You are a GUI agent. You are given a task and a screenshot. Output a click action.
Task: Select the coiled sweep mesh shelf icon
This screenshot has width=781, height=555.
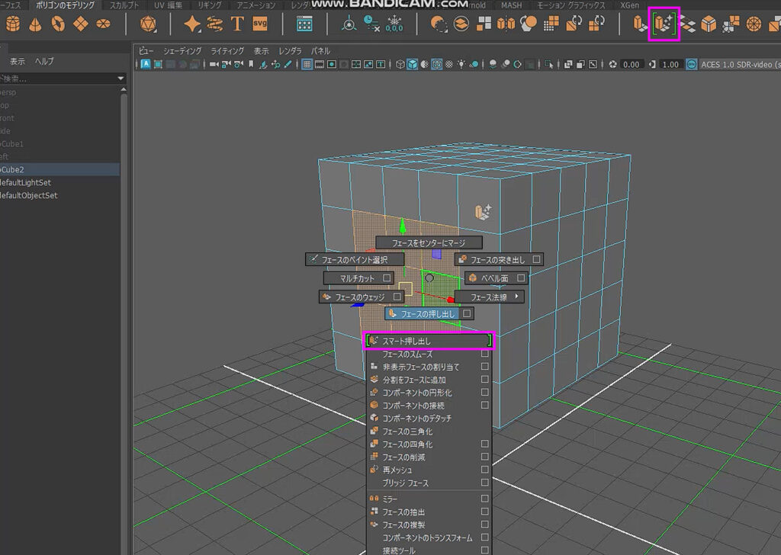214,24
